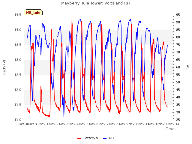Viewport: 192px width, 144px height.
Task: Click the chart title 'Mayberry Tule Tower: Volts and RH'
Action: tap(95, 3)
